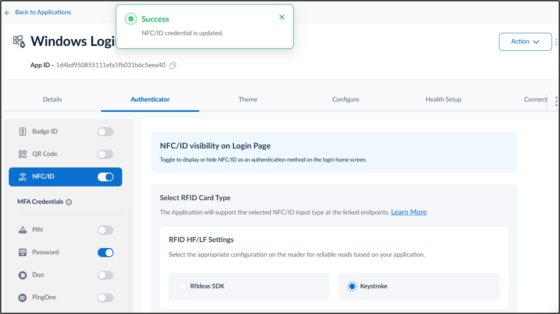Enable the PingOne toggle
Viewport: 560px width, 314px height.
[x=105, y=298]
